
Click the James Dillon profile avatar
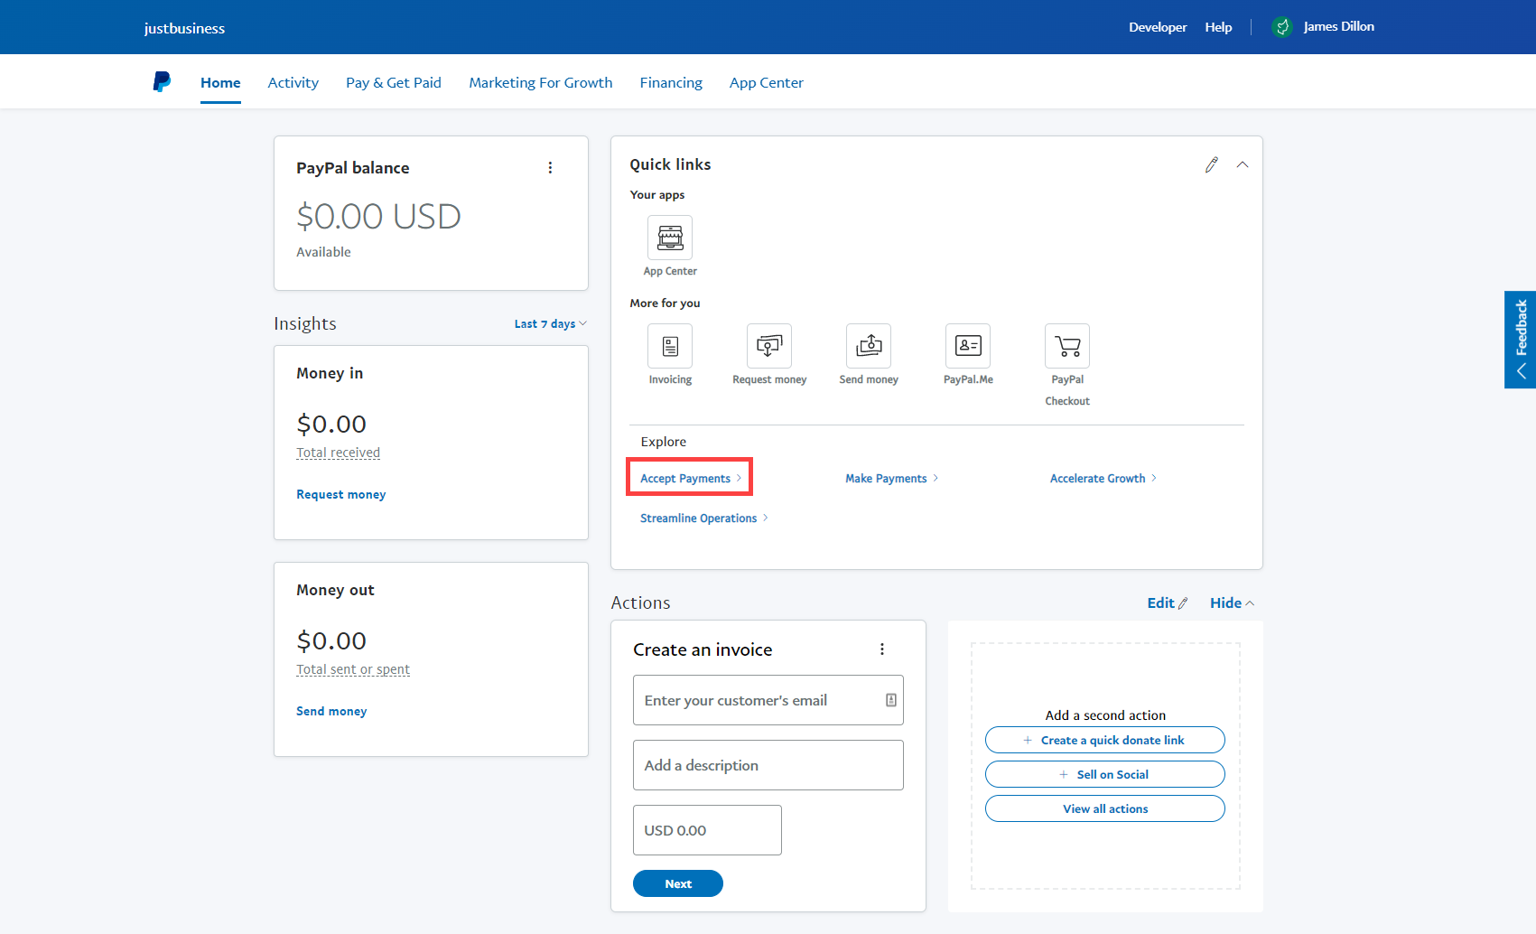click(x=1282, y=27)
